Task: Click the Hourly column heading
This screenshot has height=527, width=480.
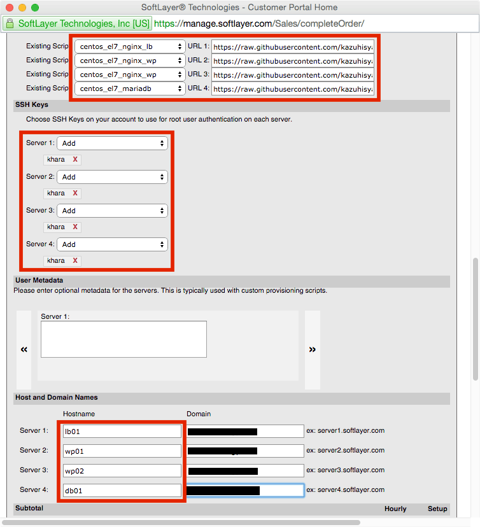Action: point(395,509)
